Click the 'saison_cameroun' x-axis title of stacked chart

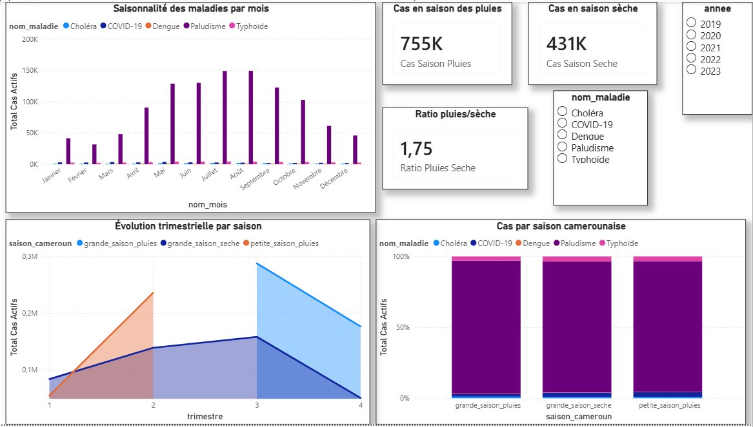pyautogui.click(x=579, y=417)
